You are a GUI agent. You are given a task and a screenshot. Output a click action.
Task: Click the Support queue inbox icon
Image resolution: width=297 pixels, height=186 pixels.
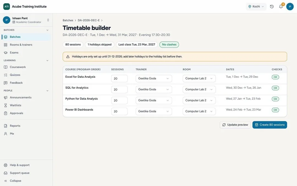[5, 173]
